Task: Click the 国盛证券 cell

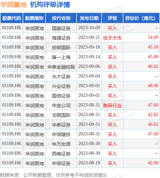Action: coord(61,28)
